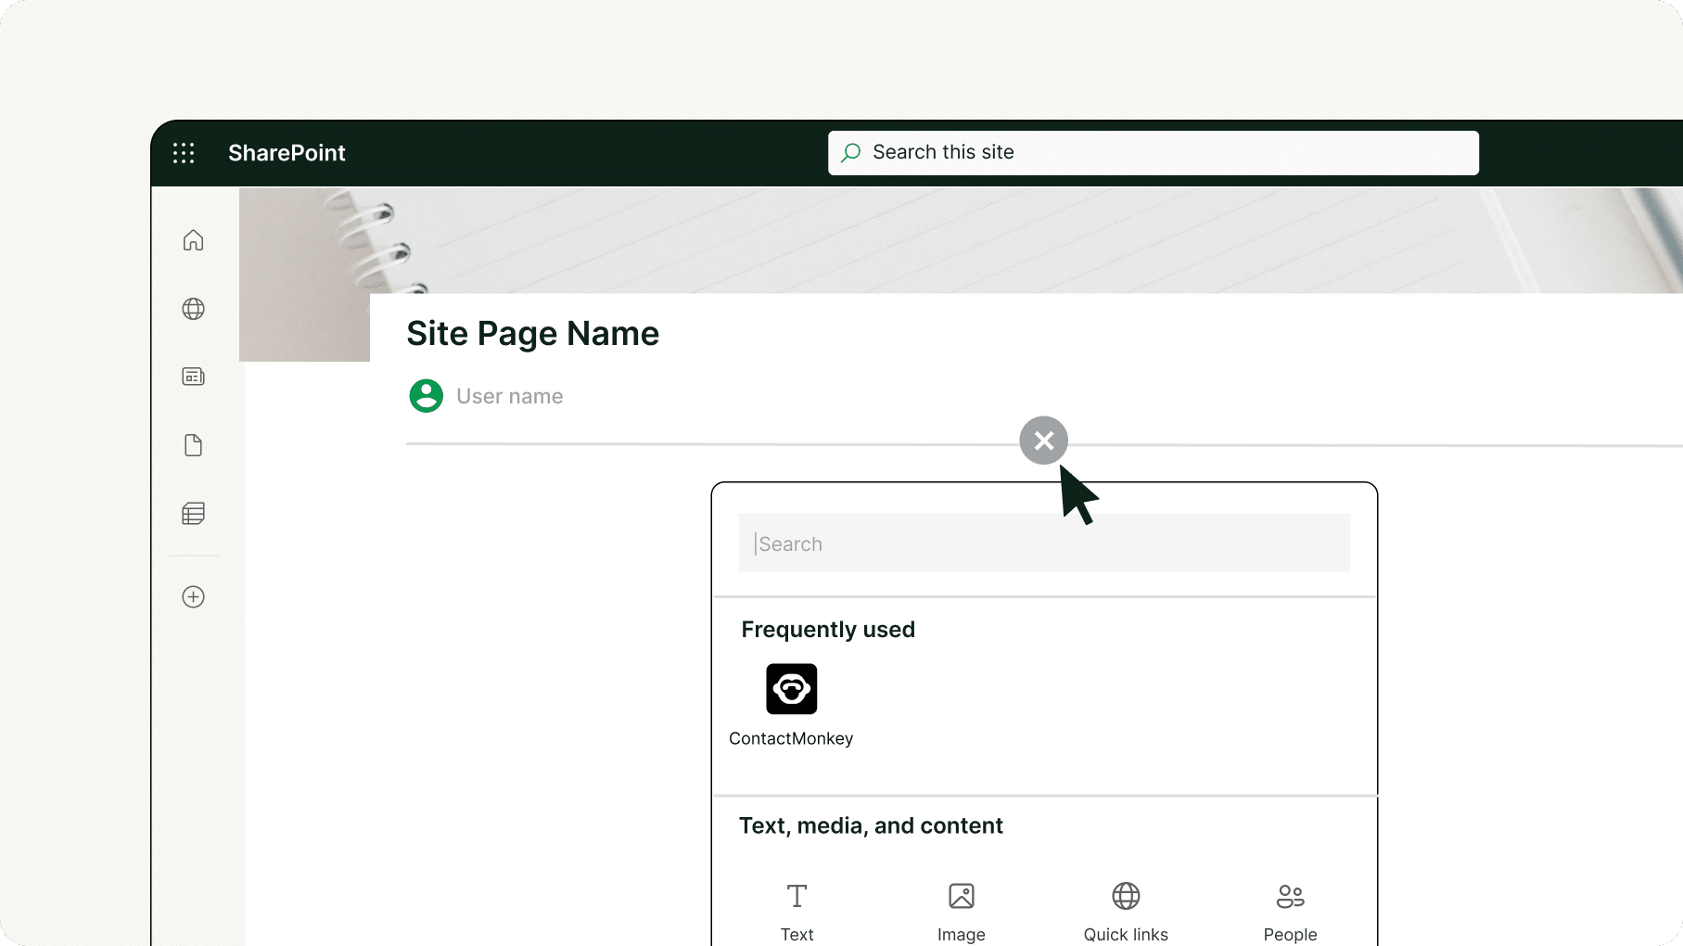Click the magnifier icon in site search
This screenshot has height=946, width=1683.
point(850,152)
